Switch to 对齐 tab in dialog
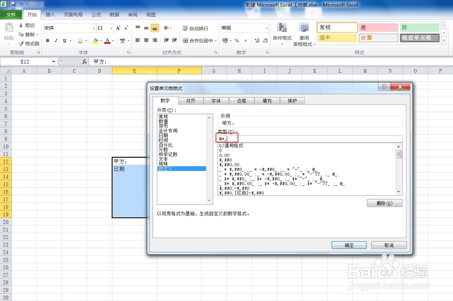453x301 pixels. pos(191,101)
